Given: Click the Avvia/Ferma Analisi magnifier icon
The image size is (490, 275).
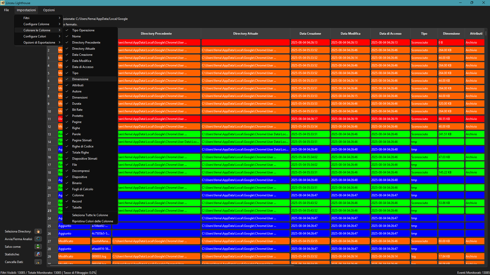Looking at the screenshot, I should pyautogui.click(x=38, y=239).
